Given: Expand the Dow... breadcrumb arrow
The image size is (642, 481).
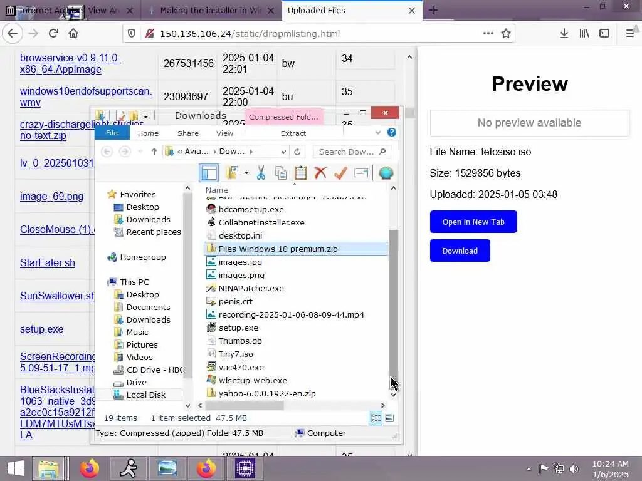Looking at the screenshot, I should pos(251,152).
